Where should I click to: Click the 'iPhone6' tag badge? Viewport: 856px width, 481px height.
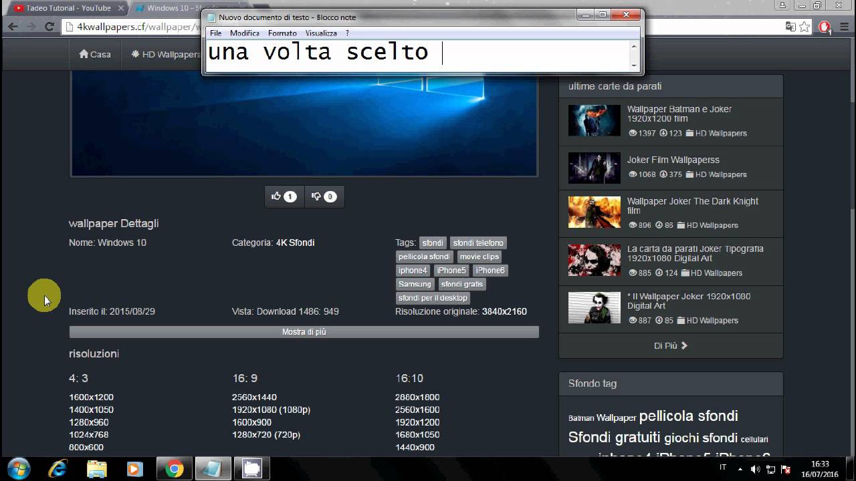(490, 271)
